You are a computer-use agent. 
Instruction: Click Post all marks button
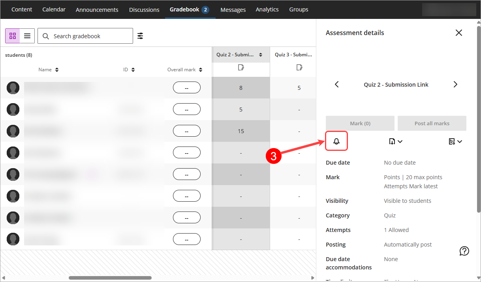pyautogui.click(x=432, y=123)
